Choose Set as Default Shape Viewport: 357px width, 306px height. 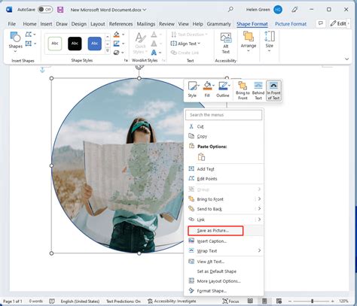point(224,271)
